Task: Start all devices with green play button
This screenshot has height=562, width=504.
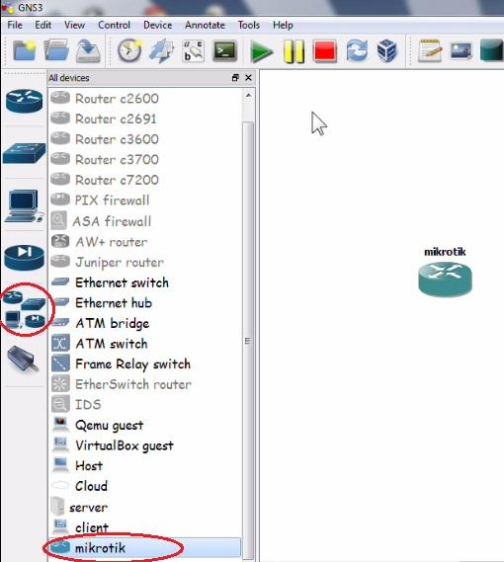Action: (x=261, y=52)
